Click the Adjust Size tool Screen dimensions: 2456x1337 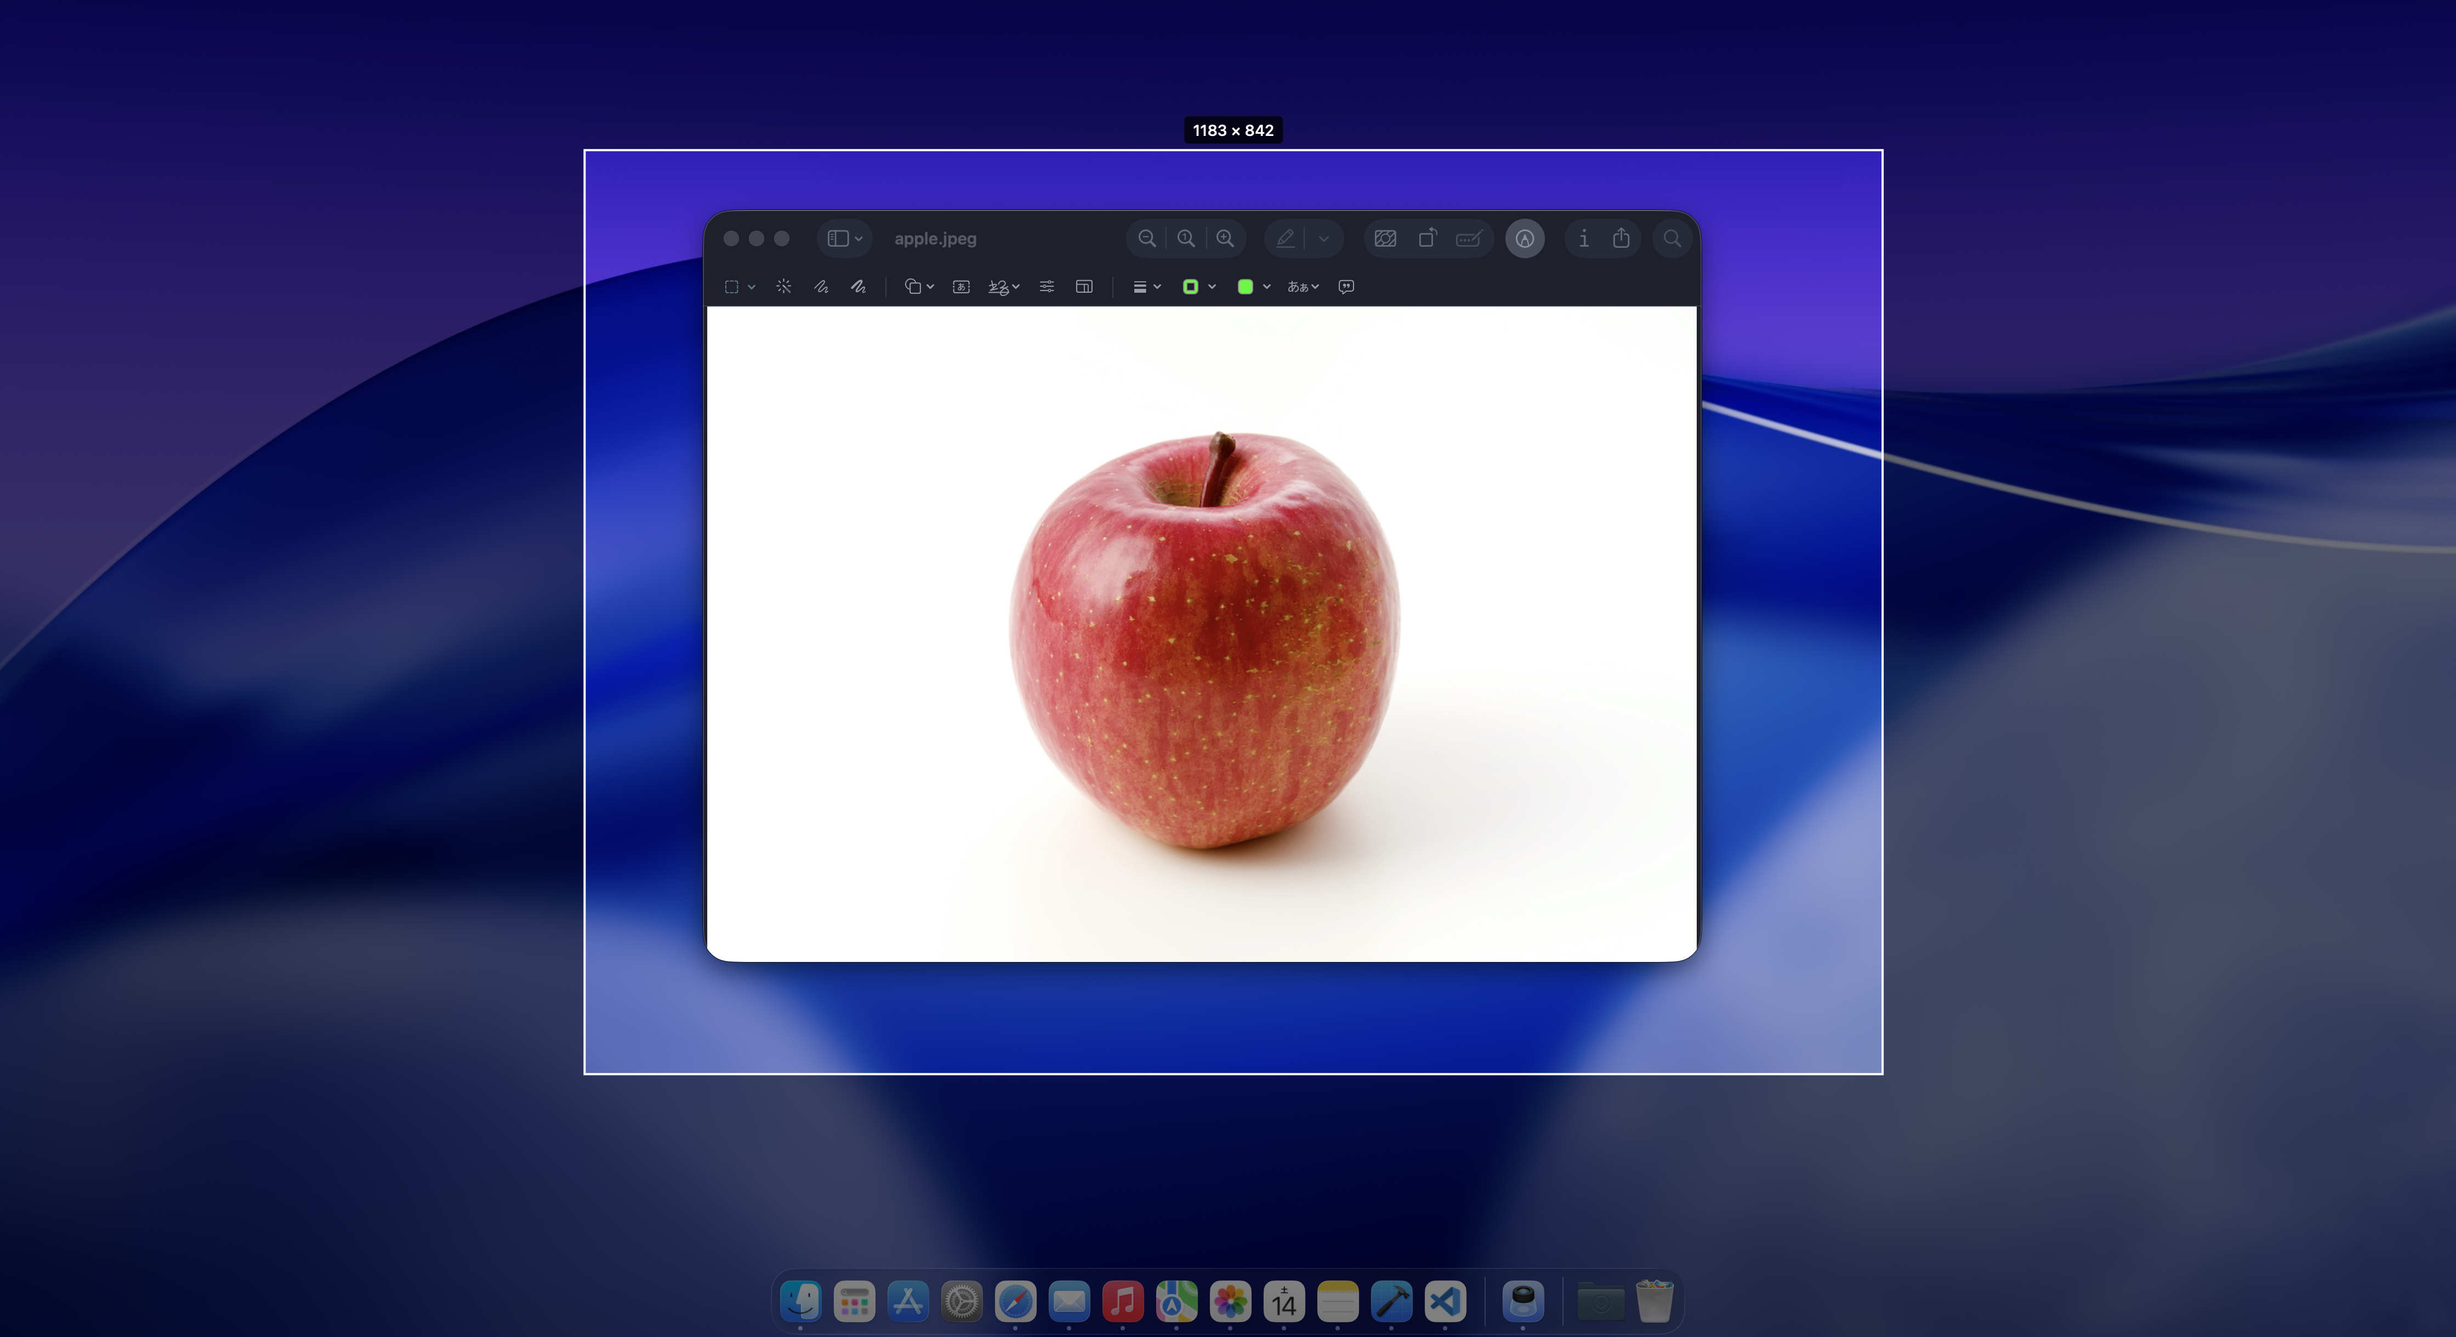pos(1084,286)
